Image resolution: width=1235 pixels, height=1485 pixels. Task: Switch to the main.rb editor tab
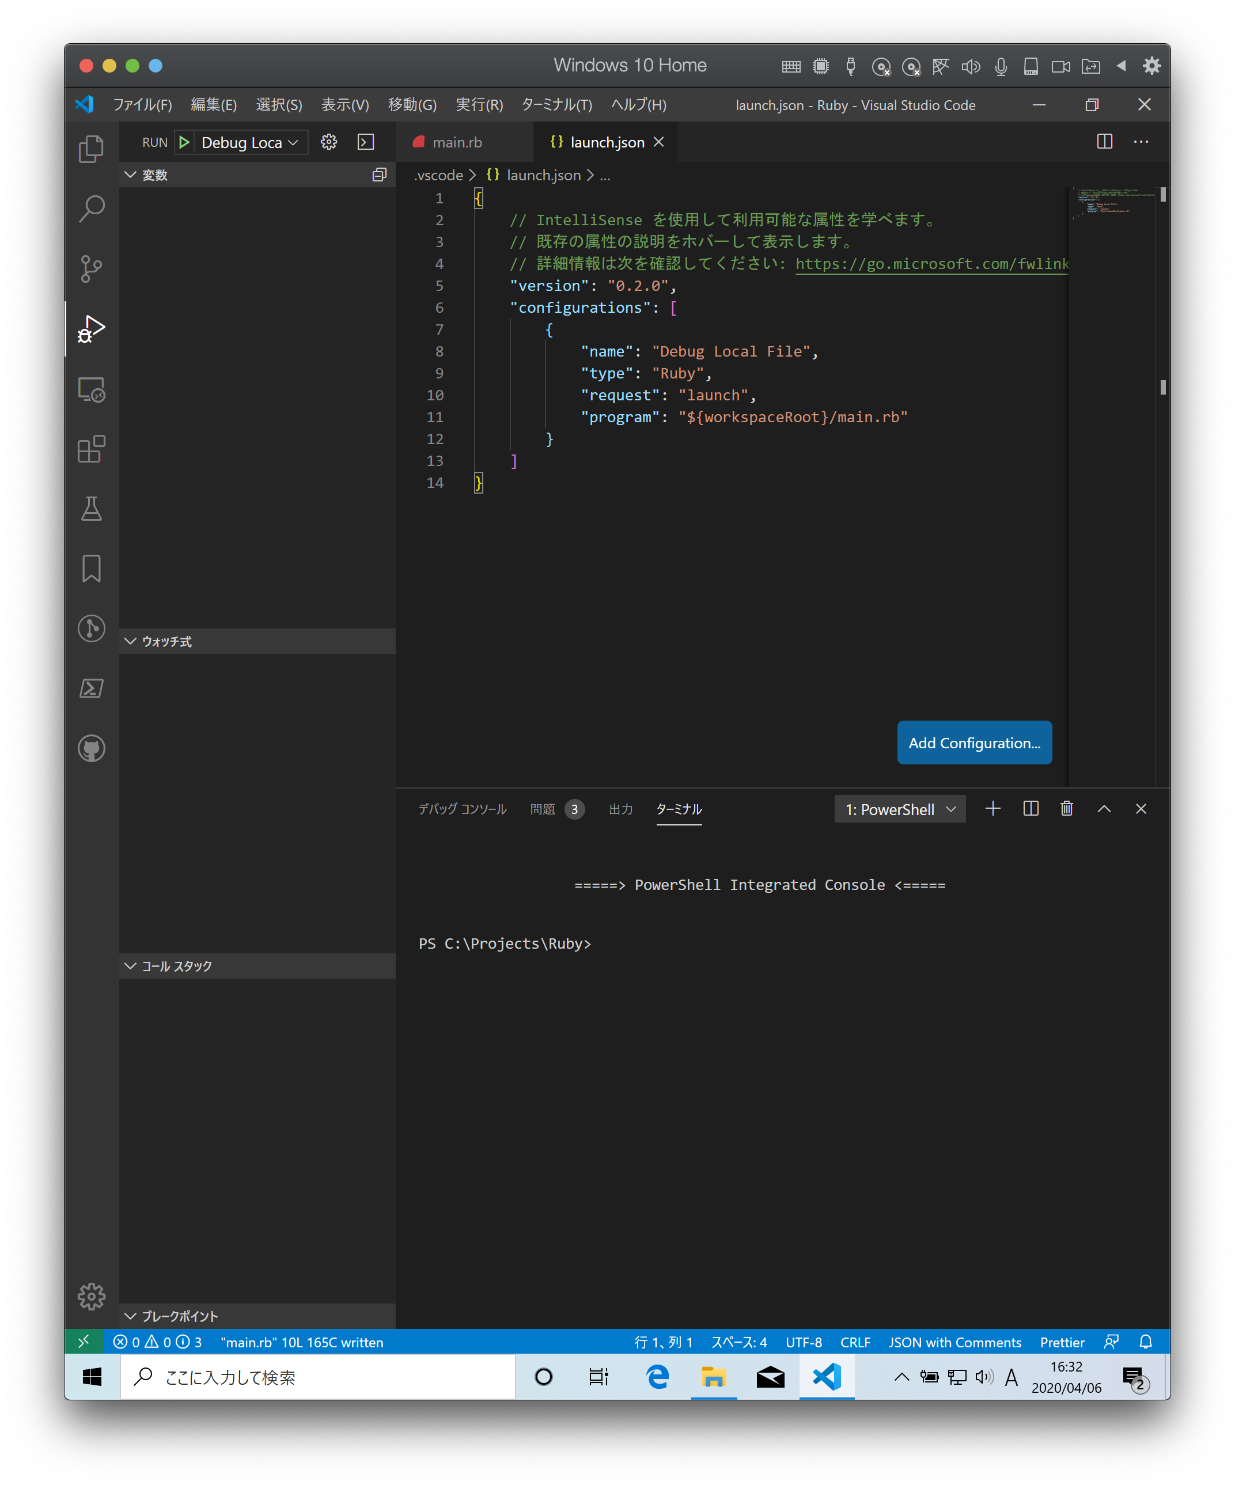click(457, 142)
